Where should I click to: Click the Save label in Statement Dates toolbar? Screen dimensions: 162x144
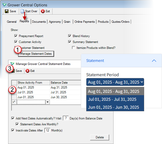(19, 71)
